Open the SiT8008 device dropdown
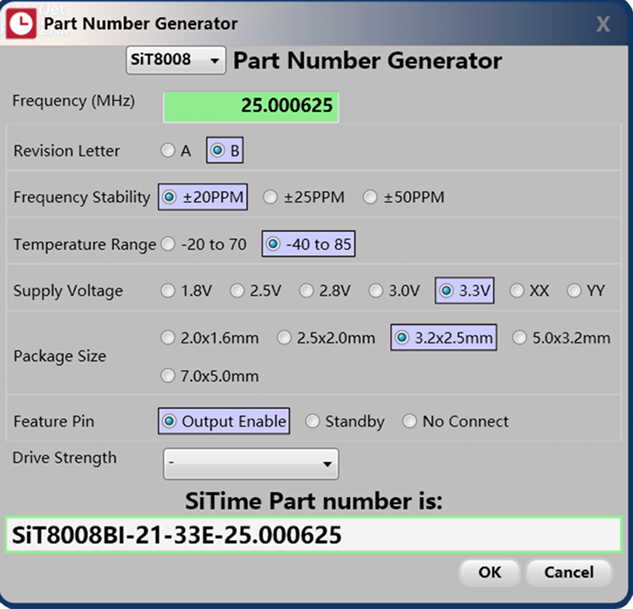 (176, 60)
